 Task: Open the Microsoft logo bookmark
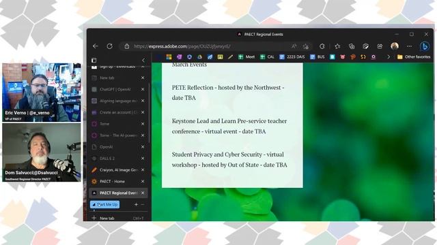click(x=169, y=57)
